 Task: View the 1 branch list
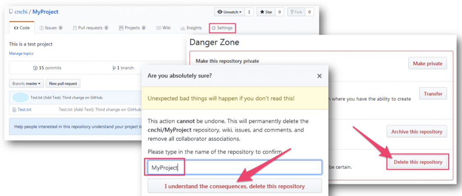[x=123, y=68]
